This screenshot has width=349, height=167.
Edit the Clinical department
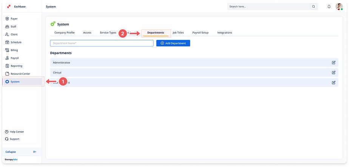[x=334, y=73]
